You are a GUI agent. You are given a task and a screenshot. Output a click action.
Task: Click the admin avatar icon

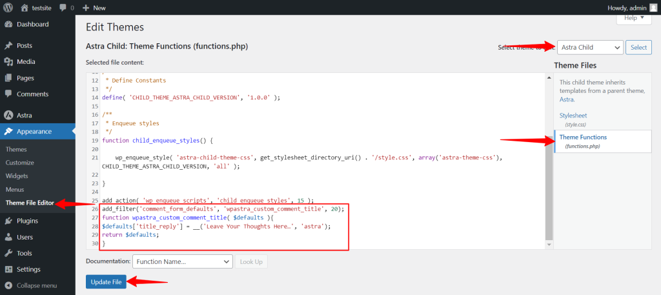653,8
